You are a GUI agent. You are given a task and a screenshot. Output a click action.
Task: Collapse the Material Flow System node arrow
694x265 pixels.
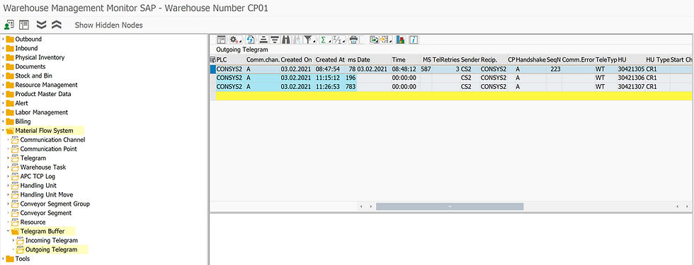pos(3,131)
